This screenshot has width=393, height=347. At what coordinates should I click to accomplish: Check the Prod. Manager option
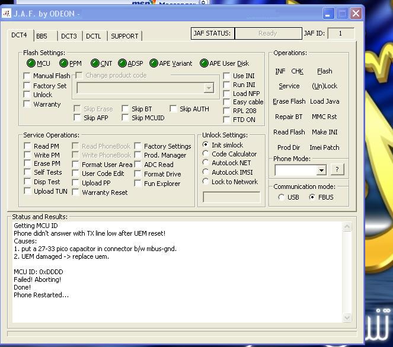pos(138,155)
